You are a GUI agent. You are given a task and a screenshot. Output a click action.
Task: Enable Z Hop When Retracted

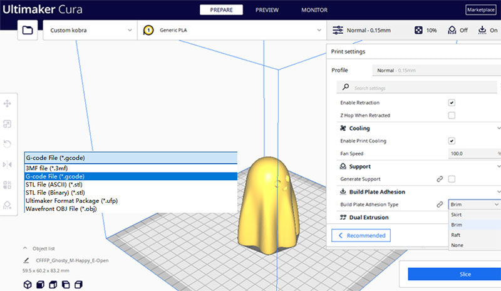(452, 116)
